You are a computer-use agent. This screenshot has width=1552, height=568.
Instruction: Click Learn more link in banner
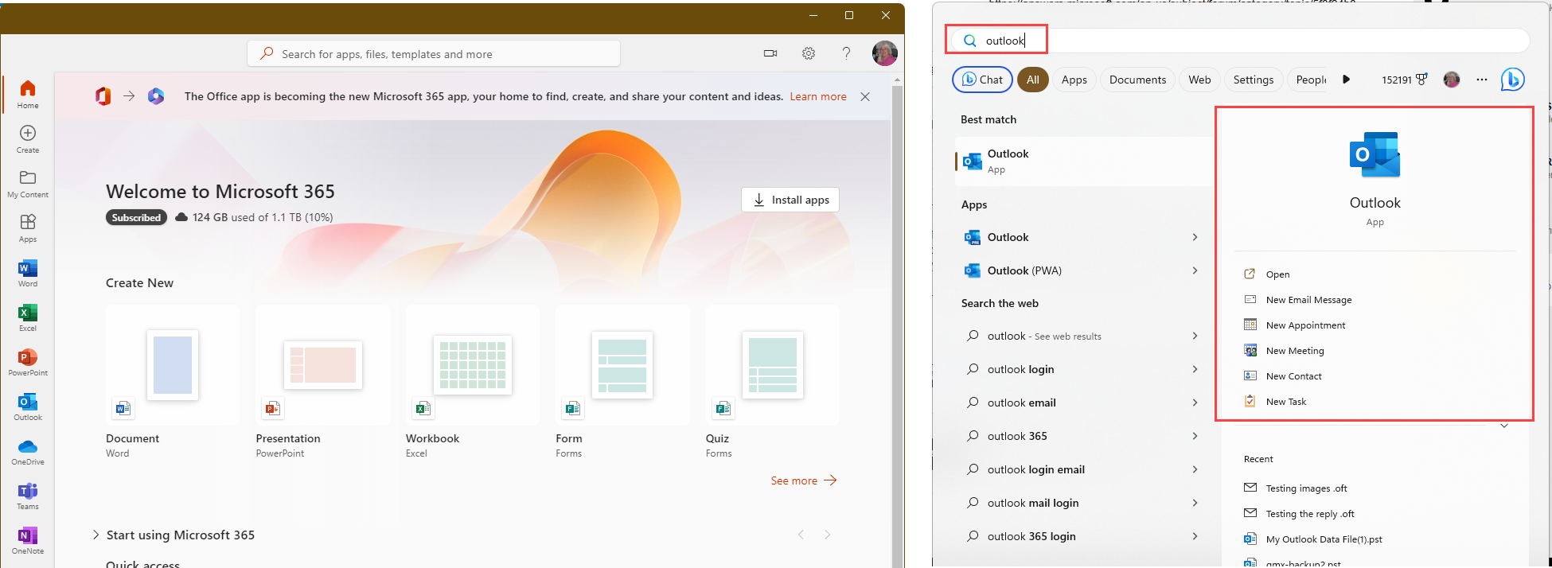[817, 96]
